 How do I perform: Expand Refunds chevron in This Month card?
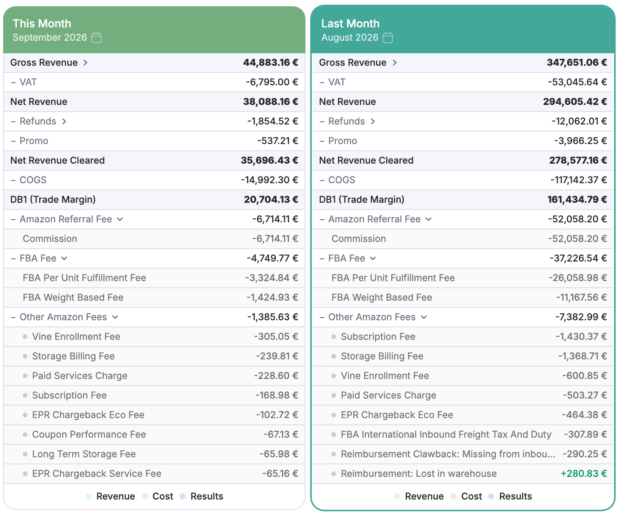click(64, 121)
